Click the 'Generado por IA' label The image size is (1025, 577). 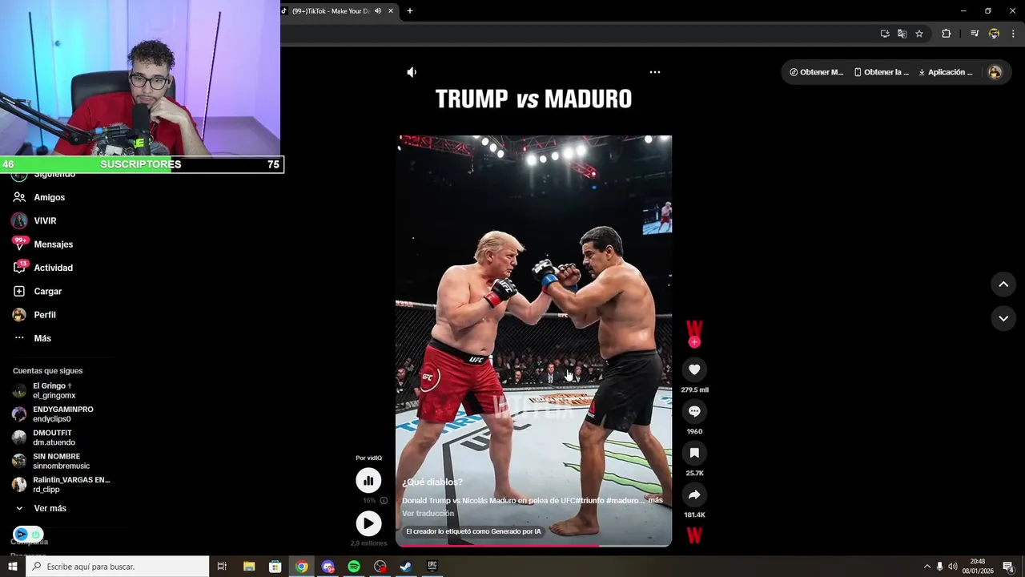(473, 531)
